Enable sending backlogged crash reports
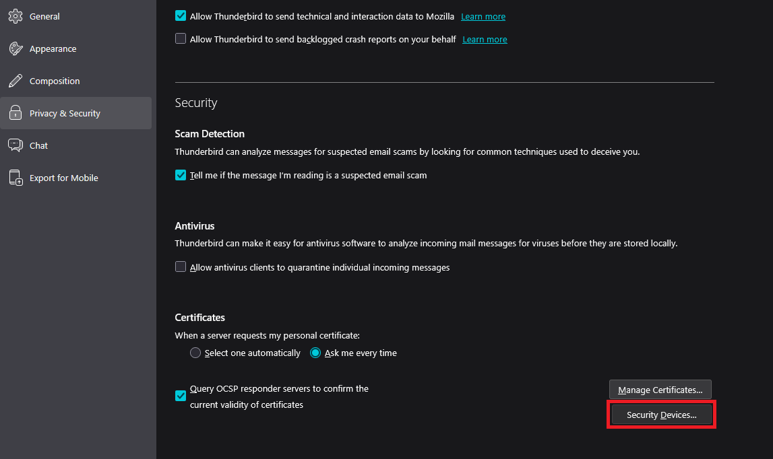This screenshot has height=459, width=773. coord(181,39)
